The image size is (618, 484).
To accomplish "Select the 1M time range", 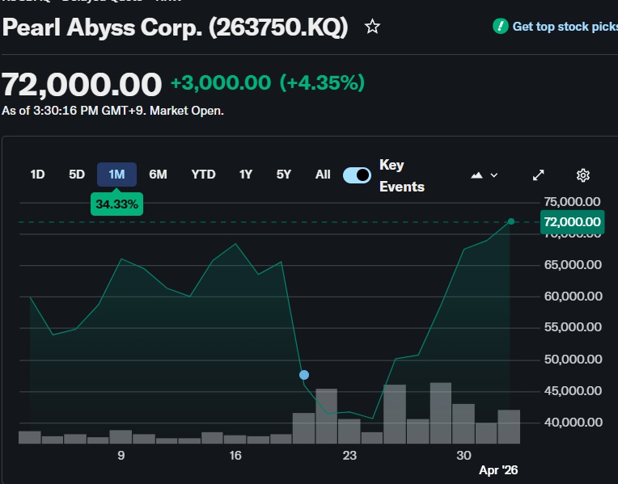I will pos(116,175).
